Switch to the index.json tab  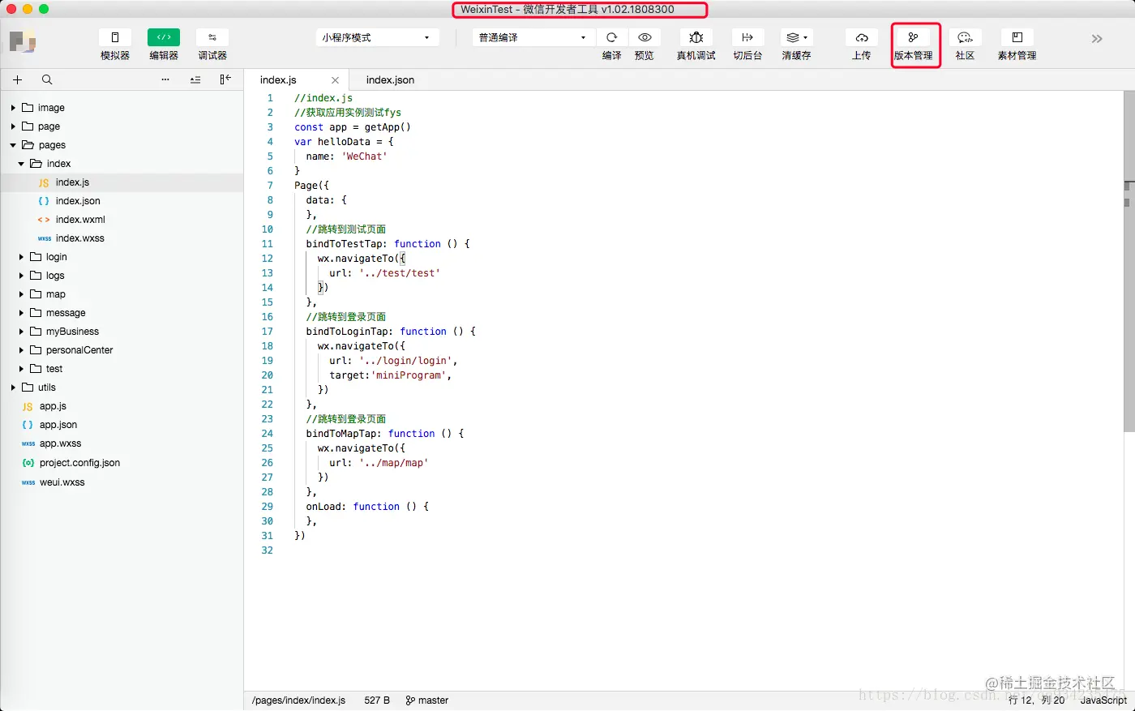coord(390,80)
